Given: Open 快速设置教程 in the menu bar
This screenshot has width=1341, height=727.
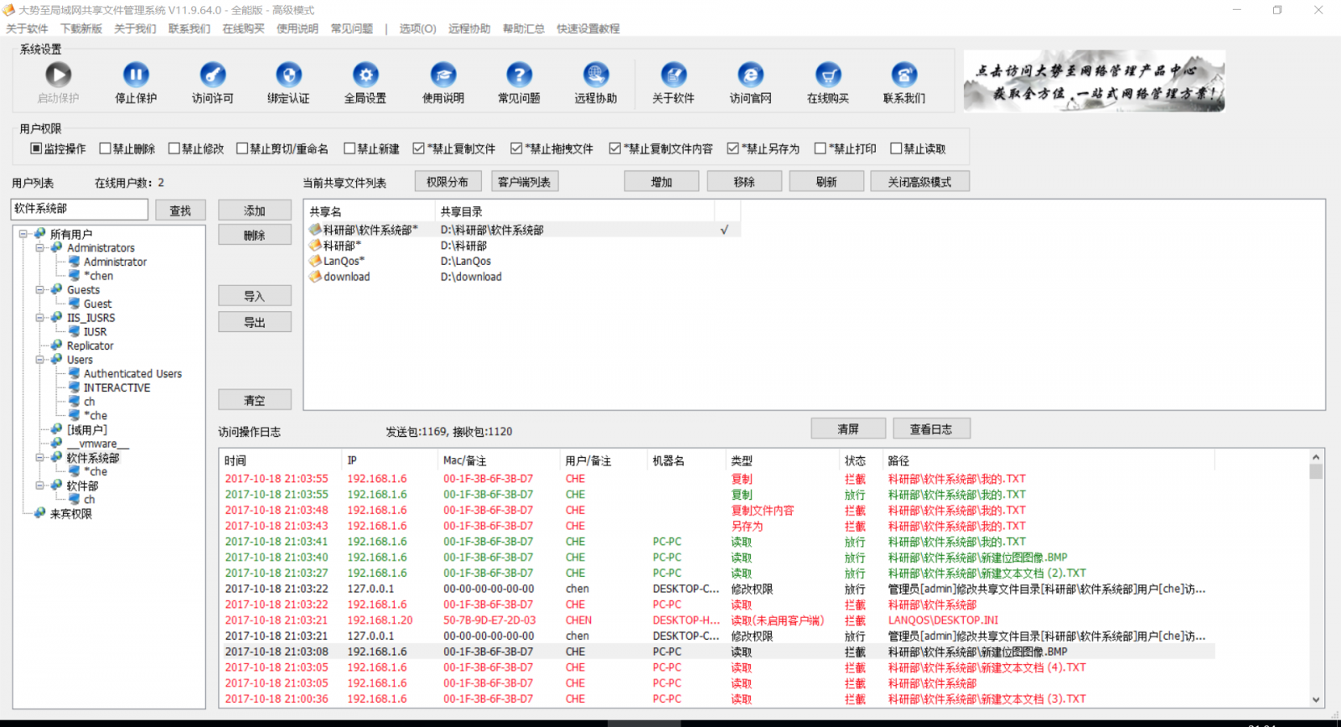Looking at the screenshot, I should [588, 29].
